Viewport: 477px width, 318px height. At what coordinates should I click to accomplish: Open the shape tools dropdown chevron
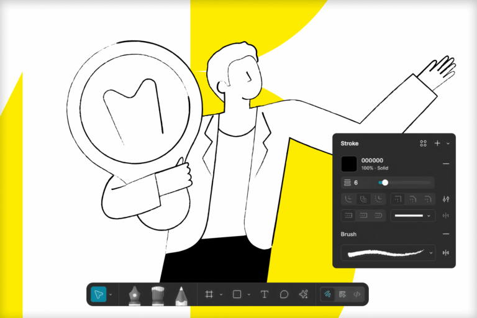coord(249,294)
